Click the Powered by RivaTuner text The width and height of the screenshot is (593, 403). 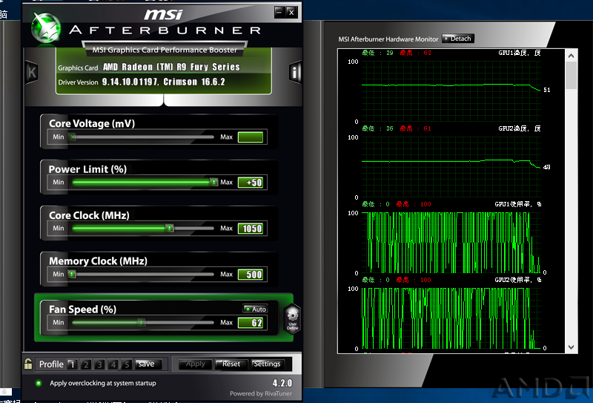coord(261,393)
